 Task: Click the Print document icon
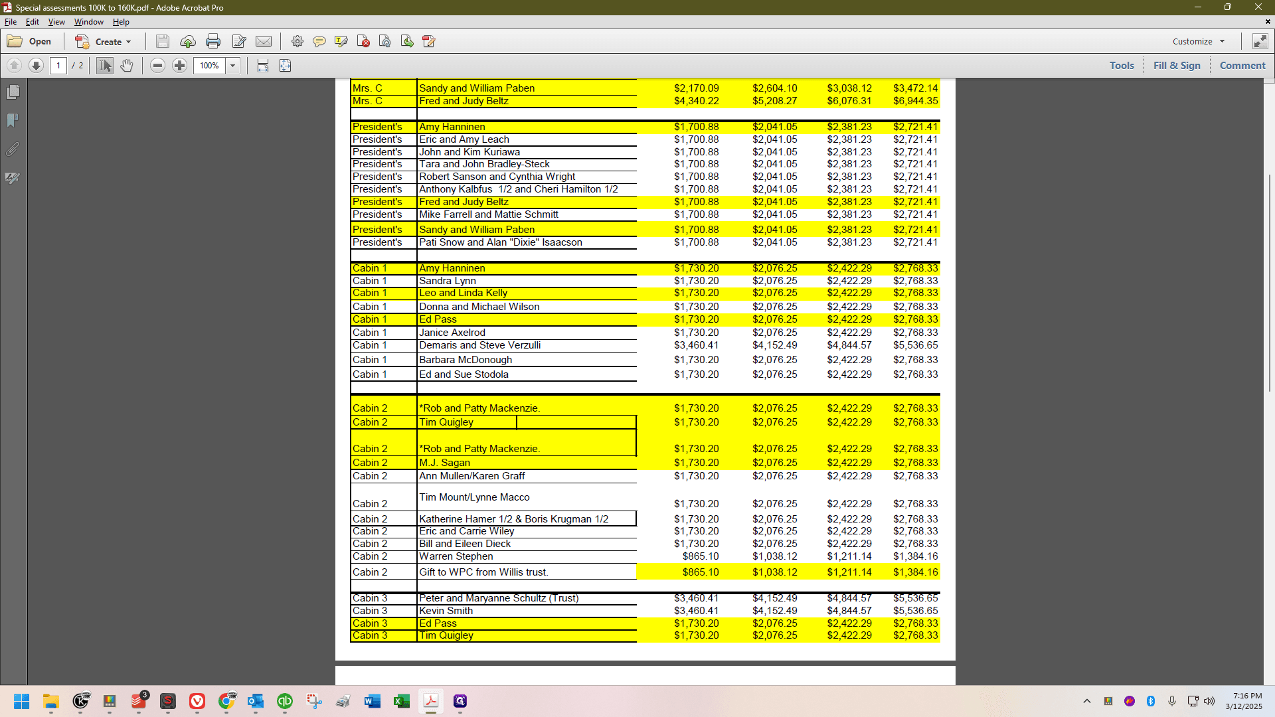pyautogui.click(x=213, y=41)
